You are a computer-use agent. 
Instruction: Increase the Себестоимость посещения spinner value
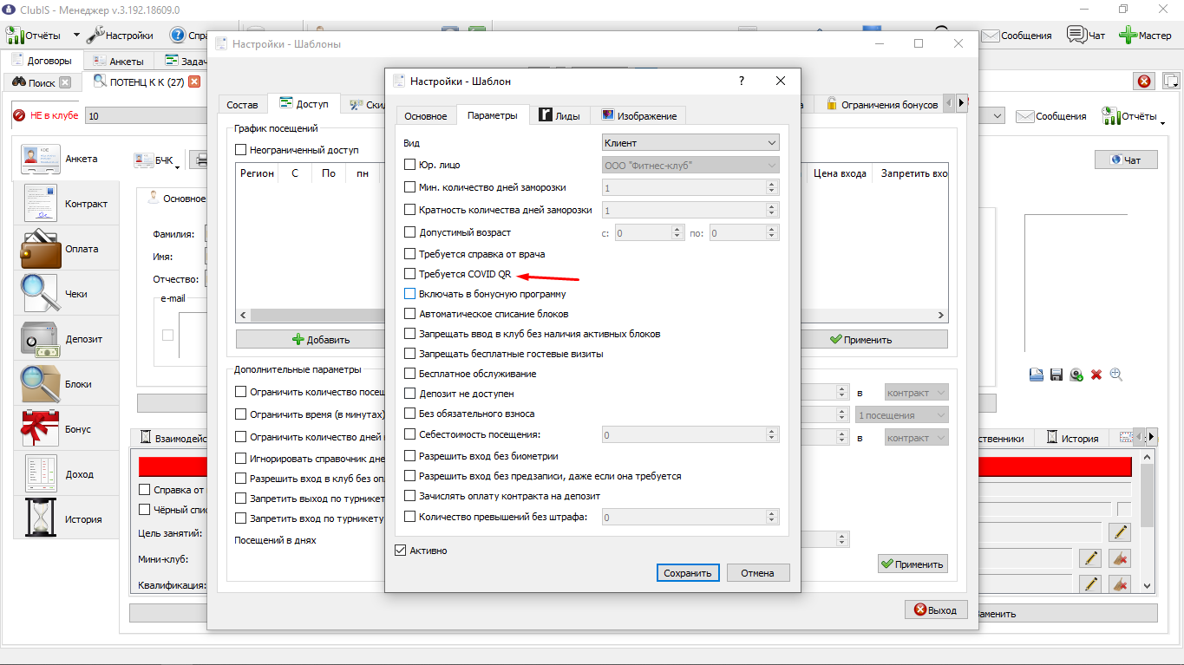click(772, 431)
